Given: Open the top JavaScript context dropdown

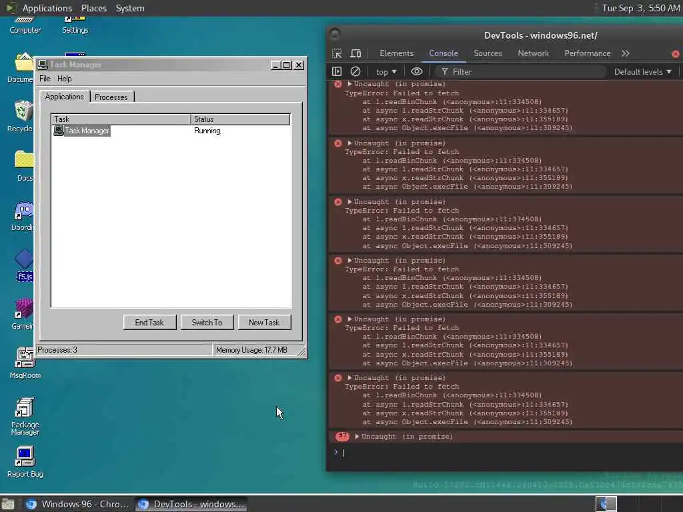Looking at the screenshot, I should click(x=386, y=72).
